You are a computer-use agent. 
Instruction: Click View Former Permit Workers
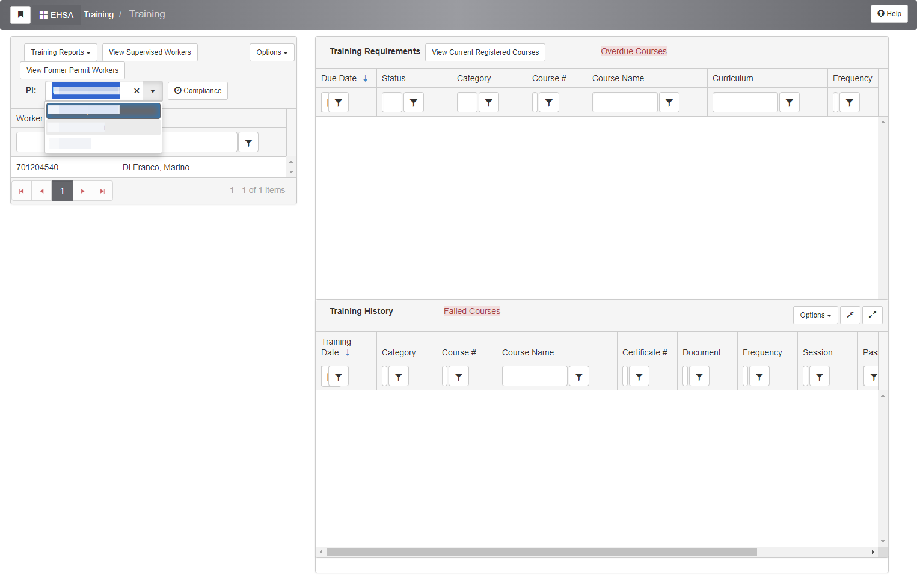[x=72, y=70]
